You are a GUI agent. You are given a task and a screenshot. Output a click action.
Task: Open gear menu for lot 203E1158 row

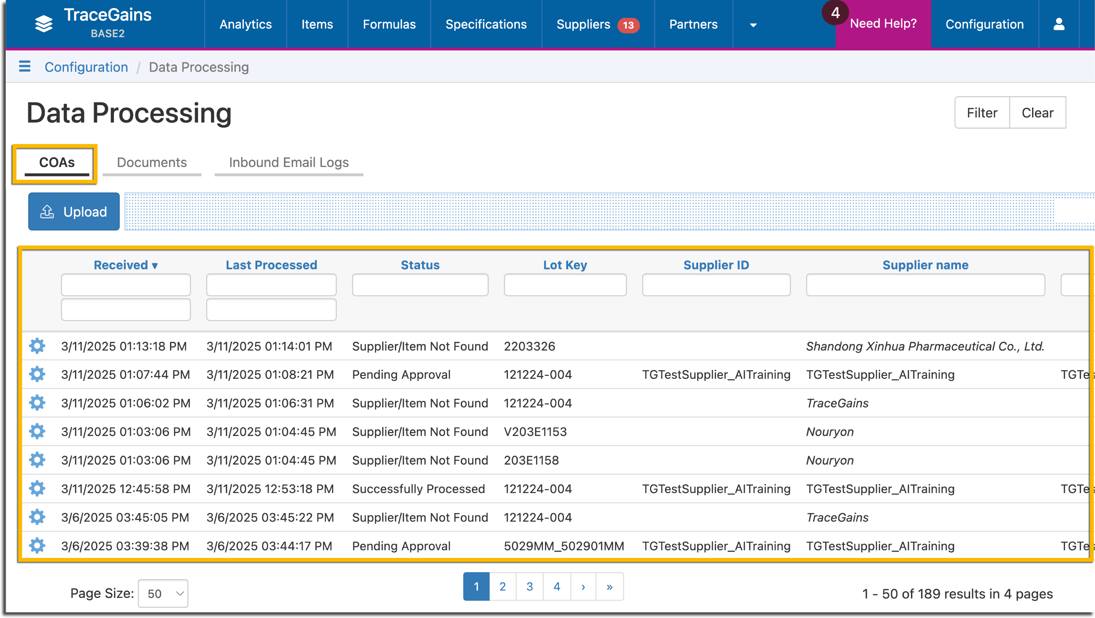(x=37, y=460)
